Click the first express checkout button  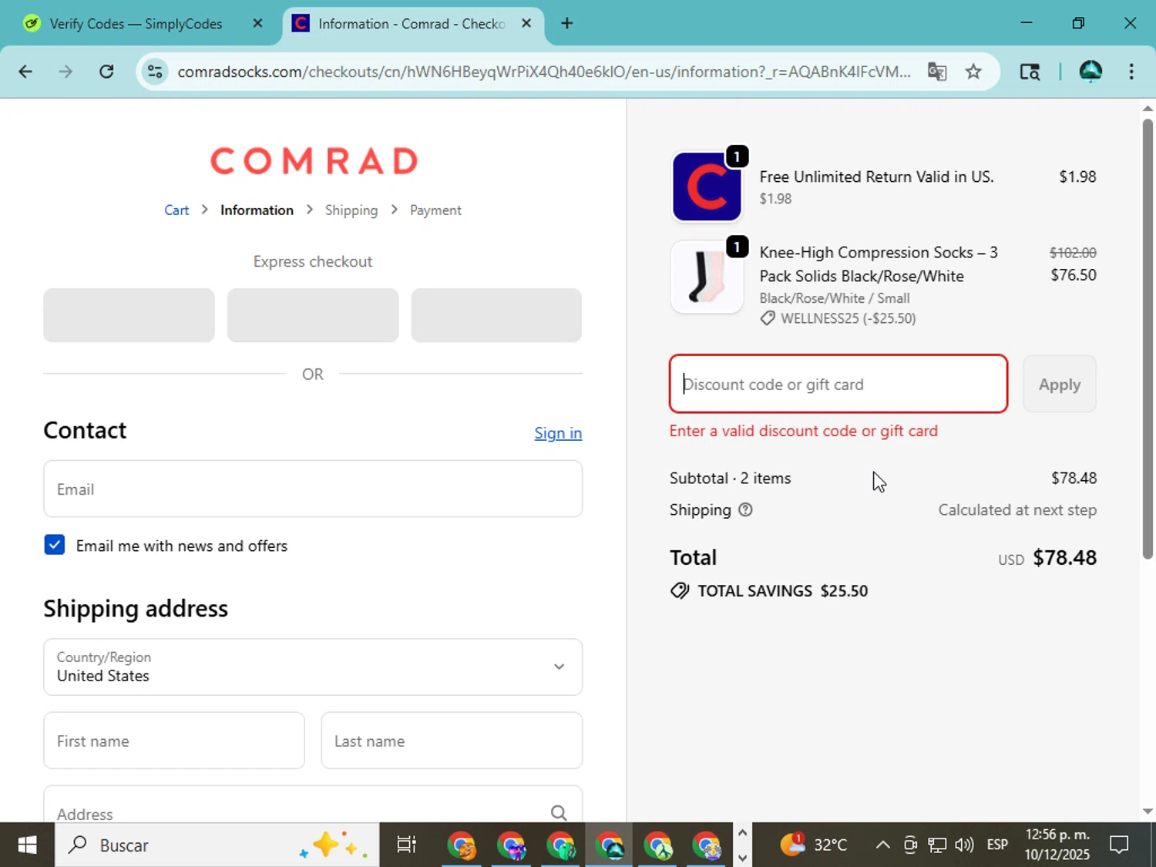[129, 315]
